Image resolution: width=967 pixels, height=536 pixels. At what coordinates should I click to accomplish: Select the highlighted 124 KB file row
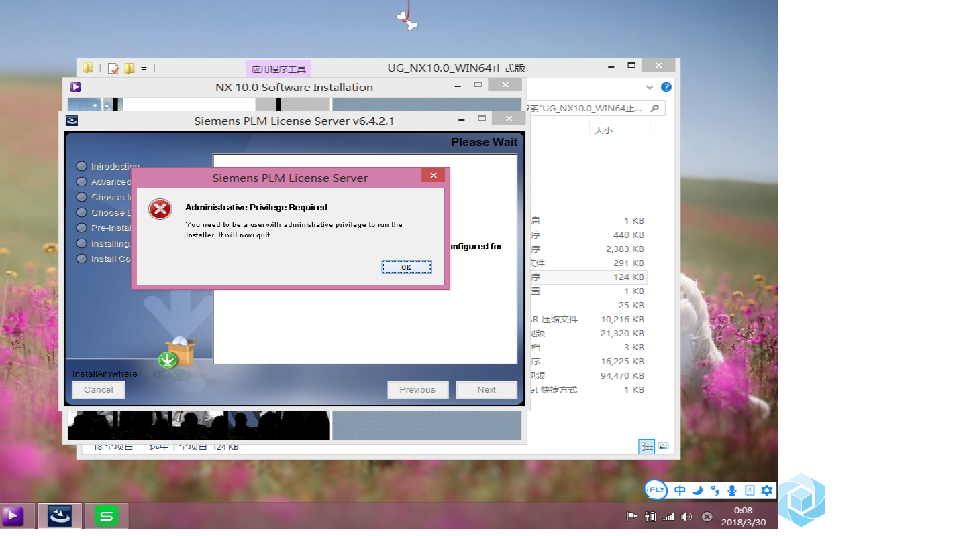coord(588,277)
